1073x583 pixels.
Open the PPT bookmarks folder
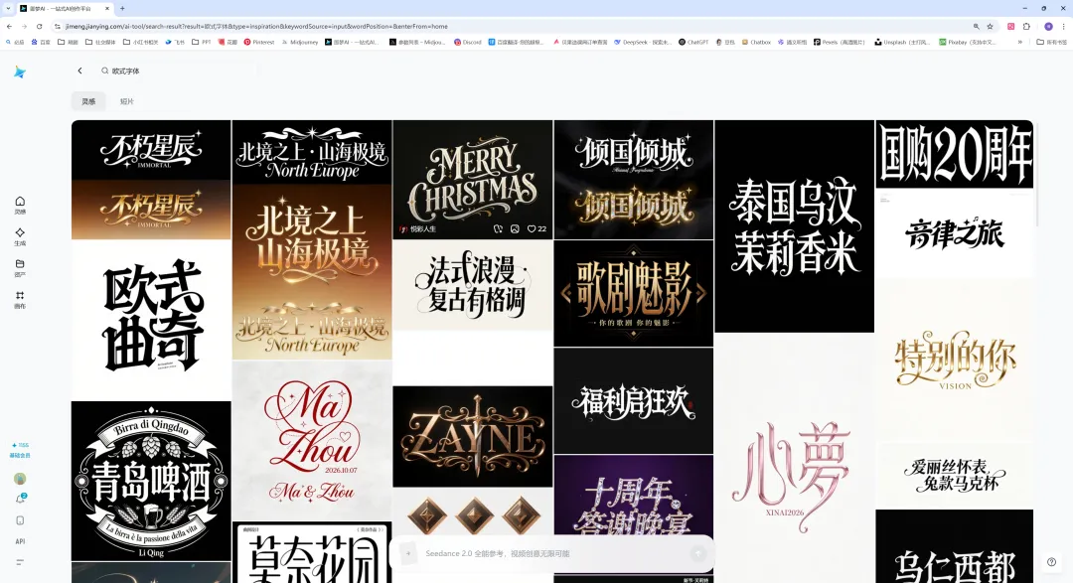pyautogui.click(x=202, y=42)
